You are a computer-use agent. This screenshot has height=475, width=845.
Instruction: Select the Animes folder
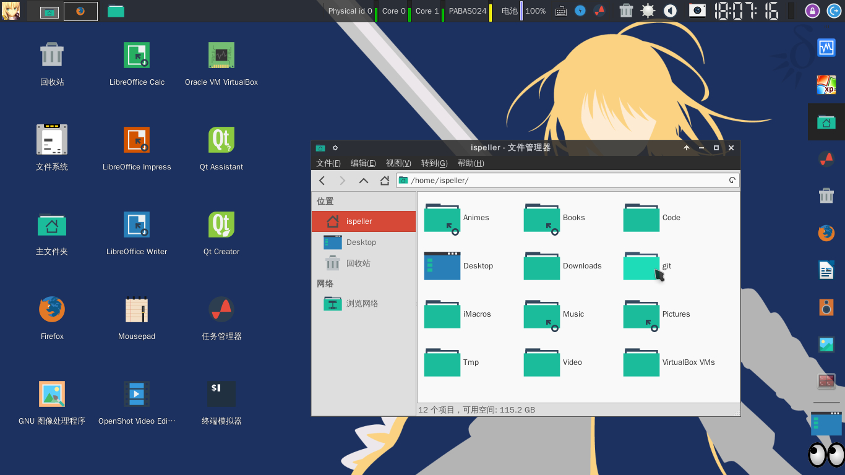coord(457,218)
